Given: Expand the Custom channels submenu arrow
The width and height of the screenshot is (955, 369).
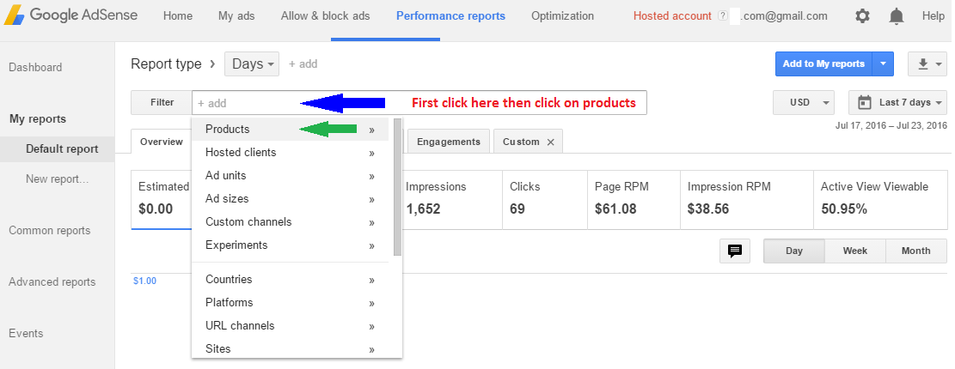Looking at the screenshot, I should 371,222.
